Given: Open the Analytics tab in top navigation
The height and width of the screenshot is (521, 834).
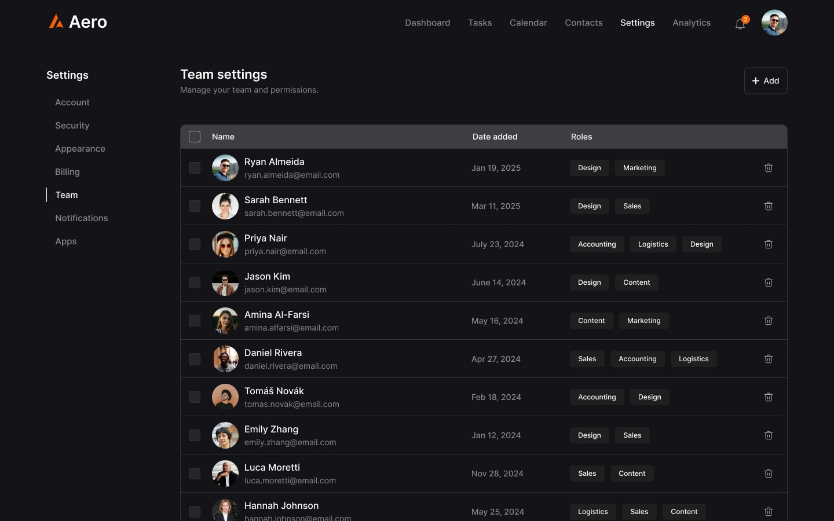Looking at the screenshot, I should (692, 23).
